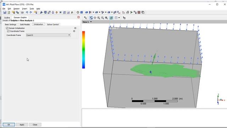
Task: Click the Close button in details panel
Action: pos(35,125)
